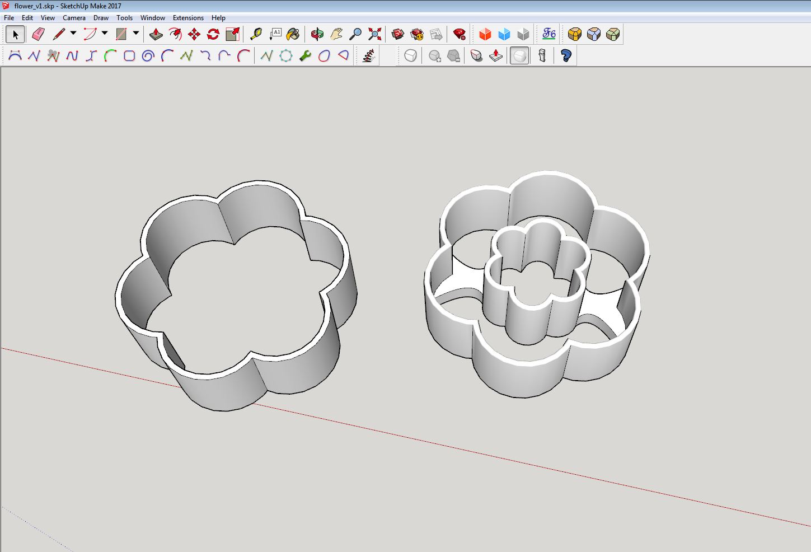811x552 pixels.
Task: Open the arc tools dropdown arrow
Action: 105,34
